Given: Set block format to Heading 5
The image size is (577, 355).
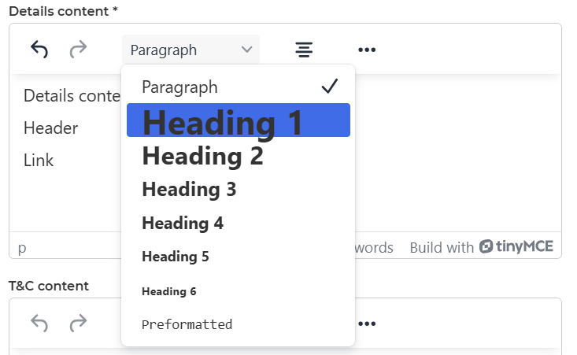Looking at the screenshot, I should point(238,257).
